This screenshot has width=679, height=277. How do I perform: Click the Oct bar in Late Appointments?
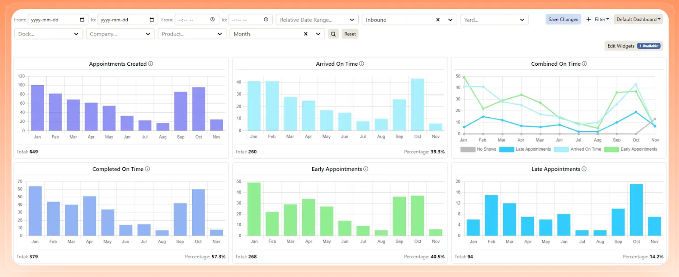point(636,210)
